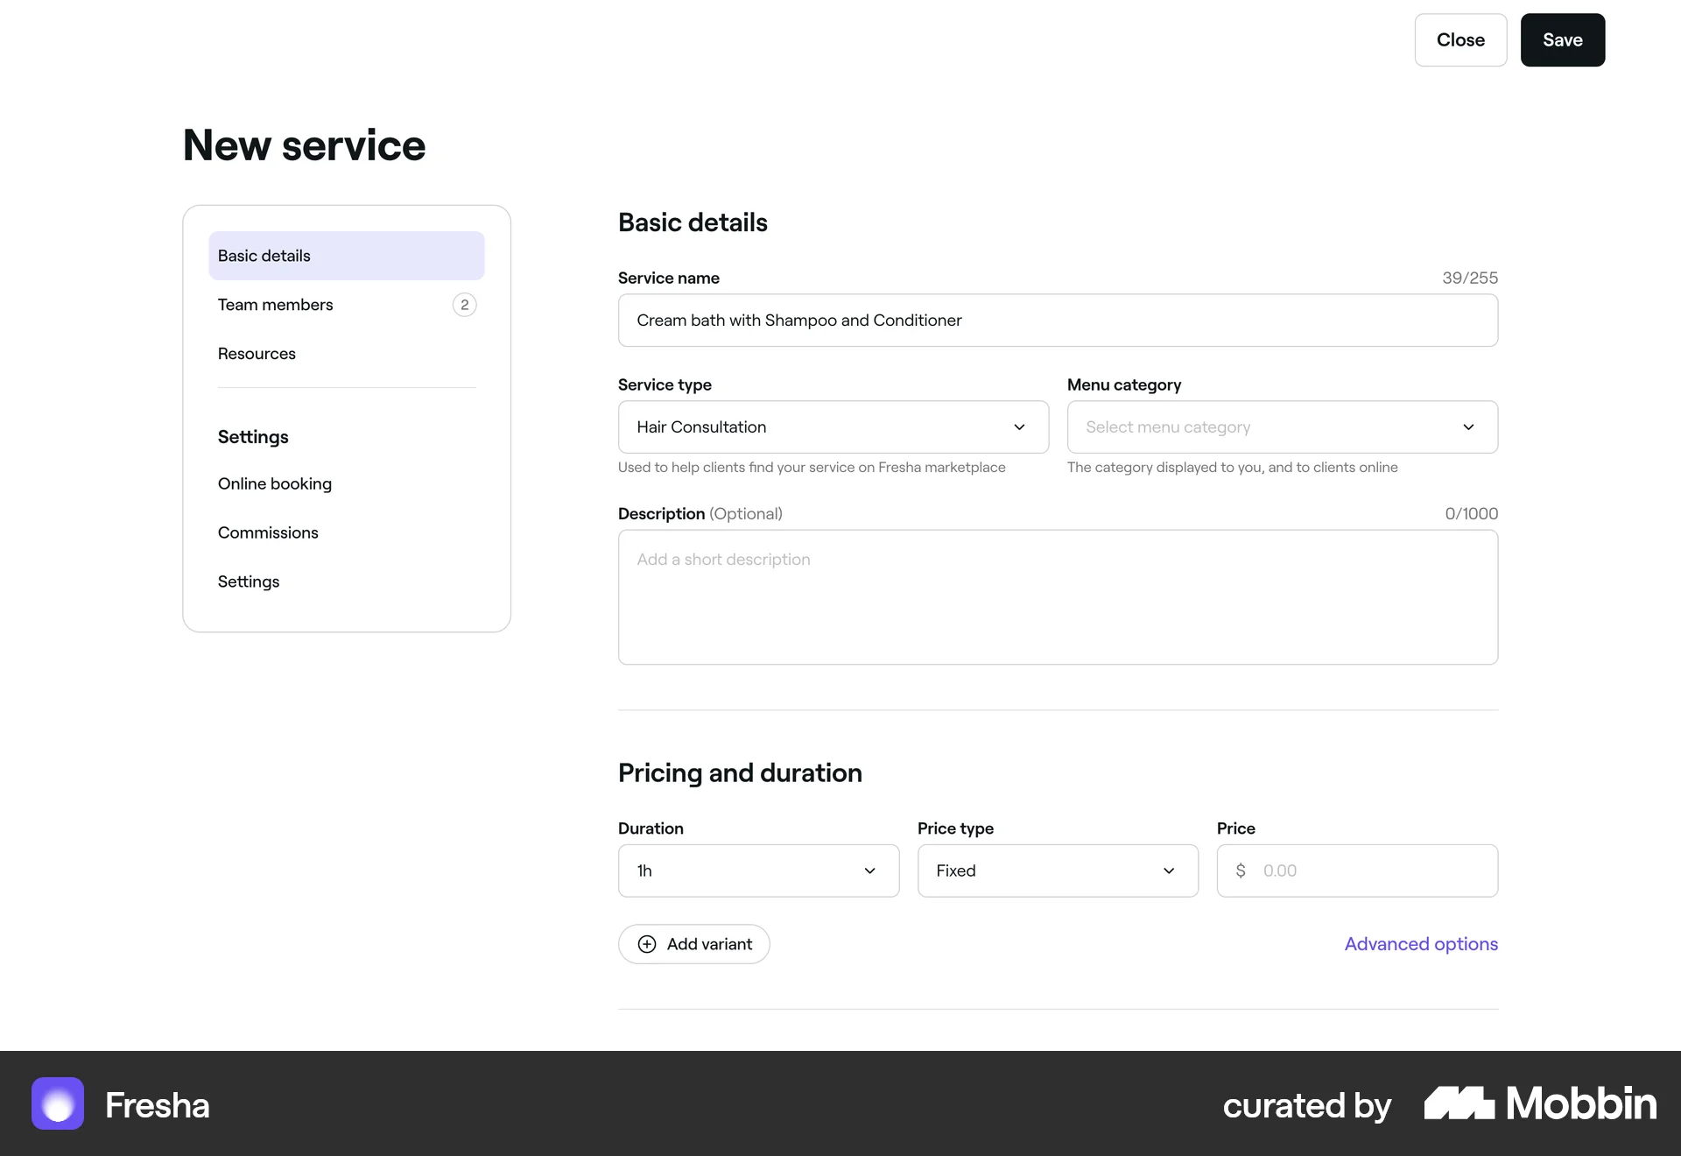Open the Service type dropdown
The height and width of the screenshot is (1156, 1681).
click(x=832, y=427)
